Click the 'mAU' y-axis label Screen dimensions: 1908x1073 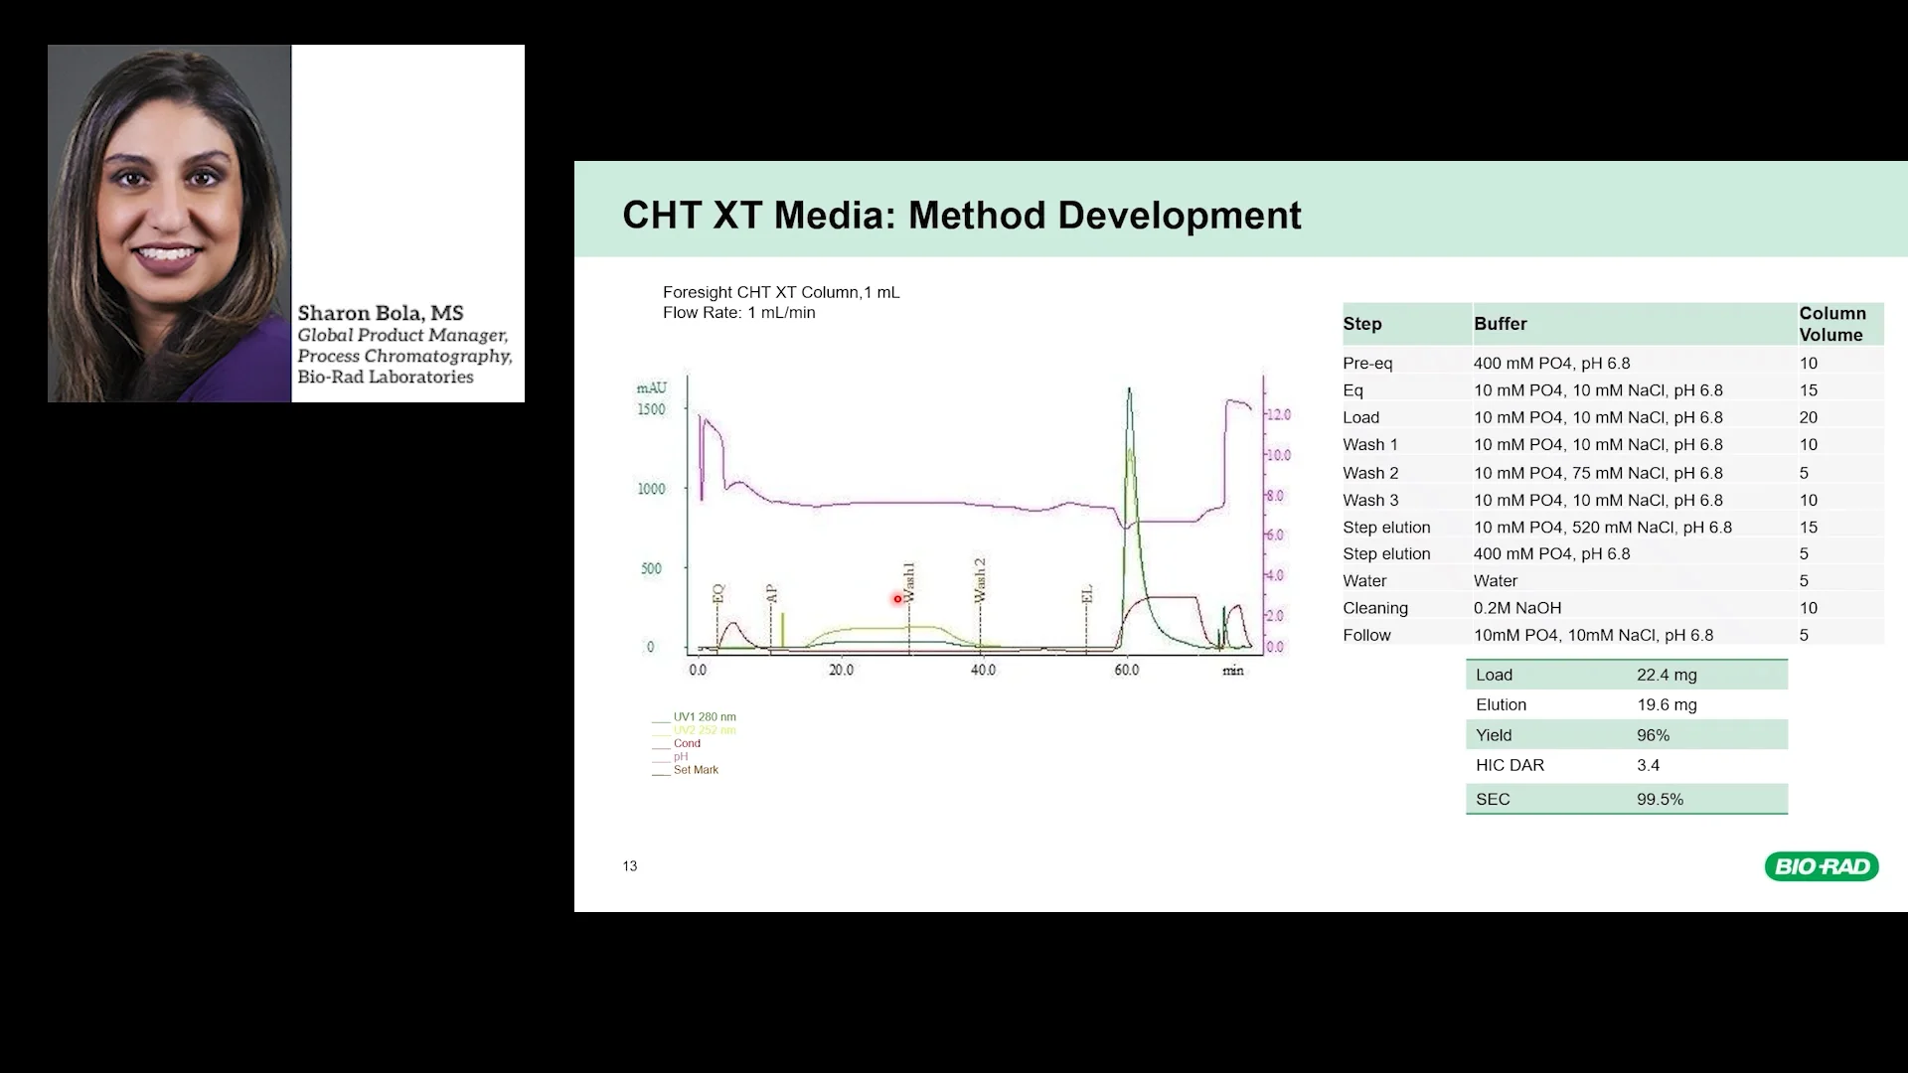[x=652, y=387]
